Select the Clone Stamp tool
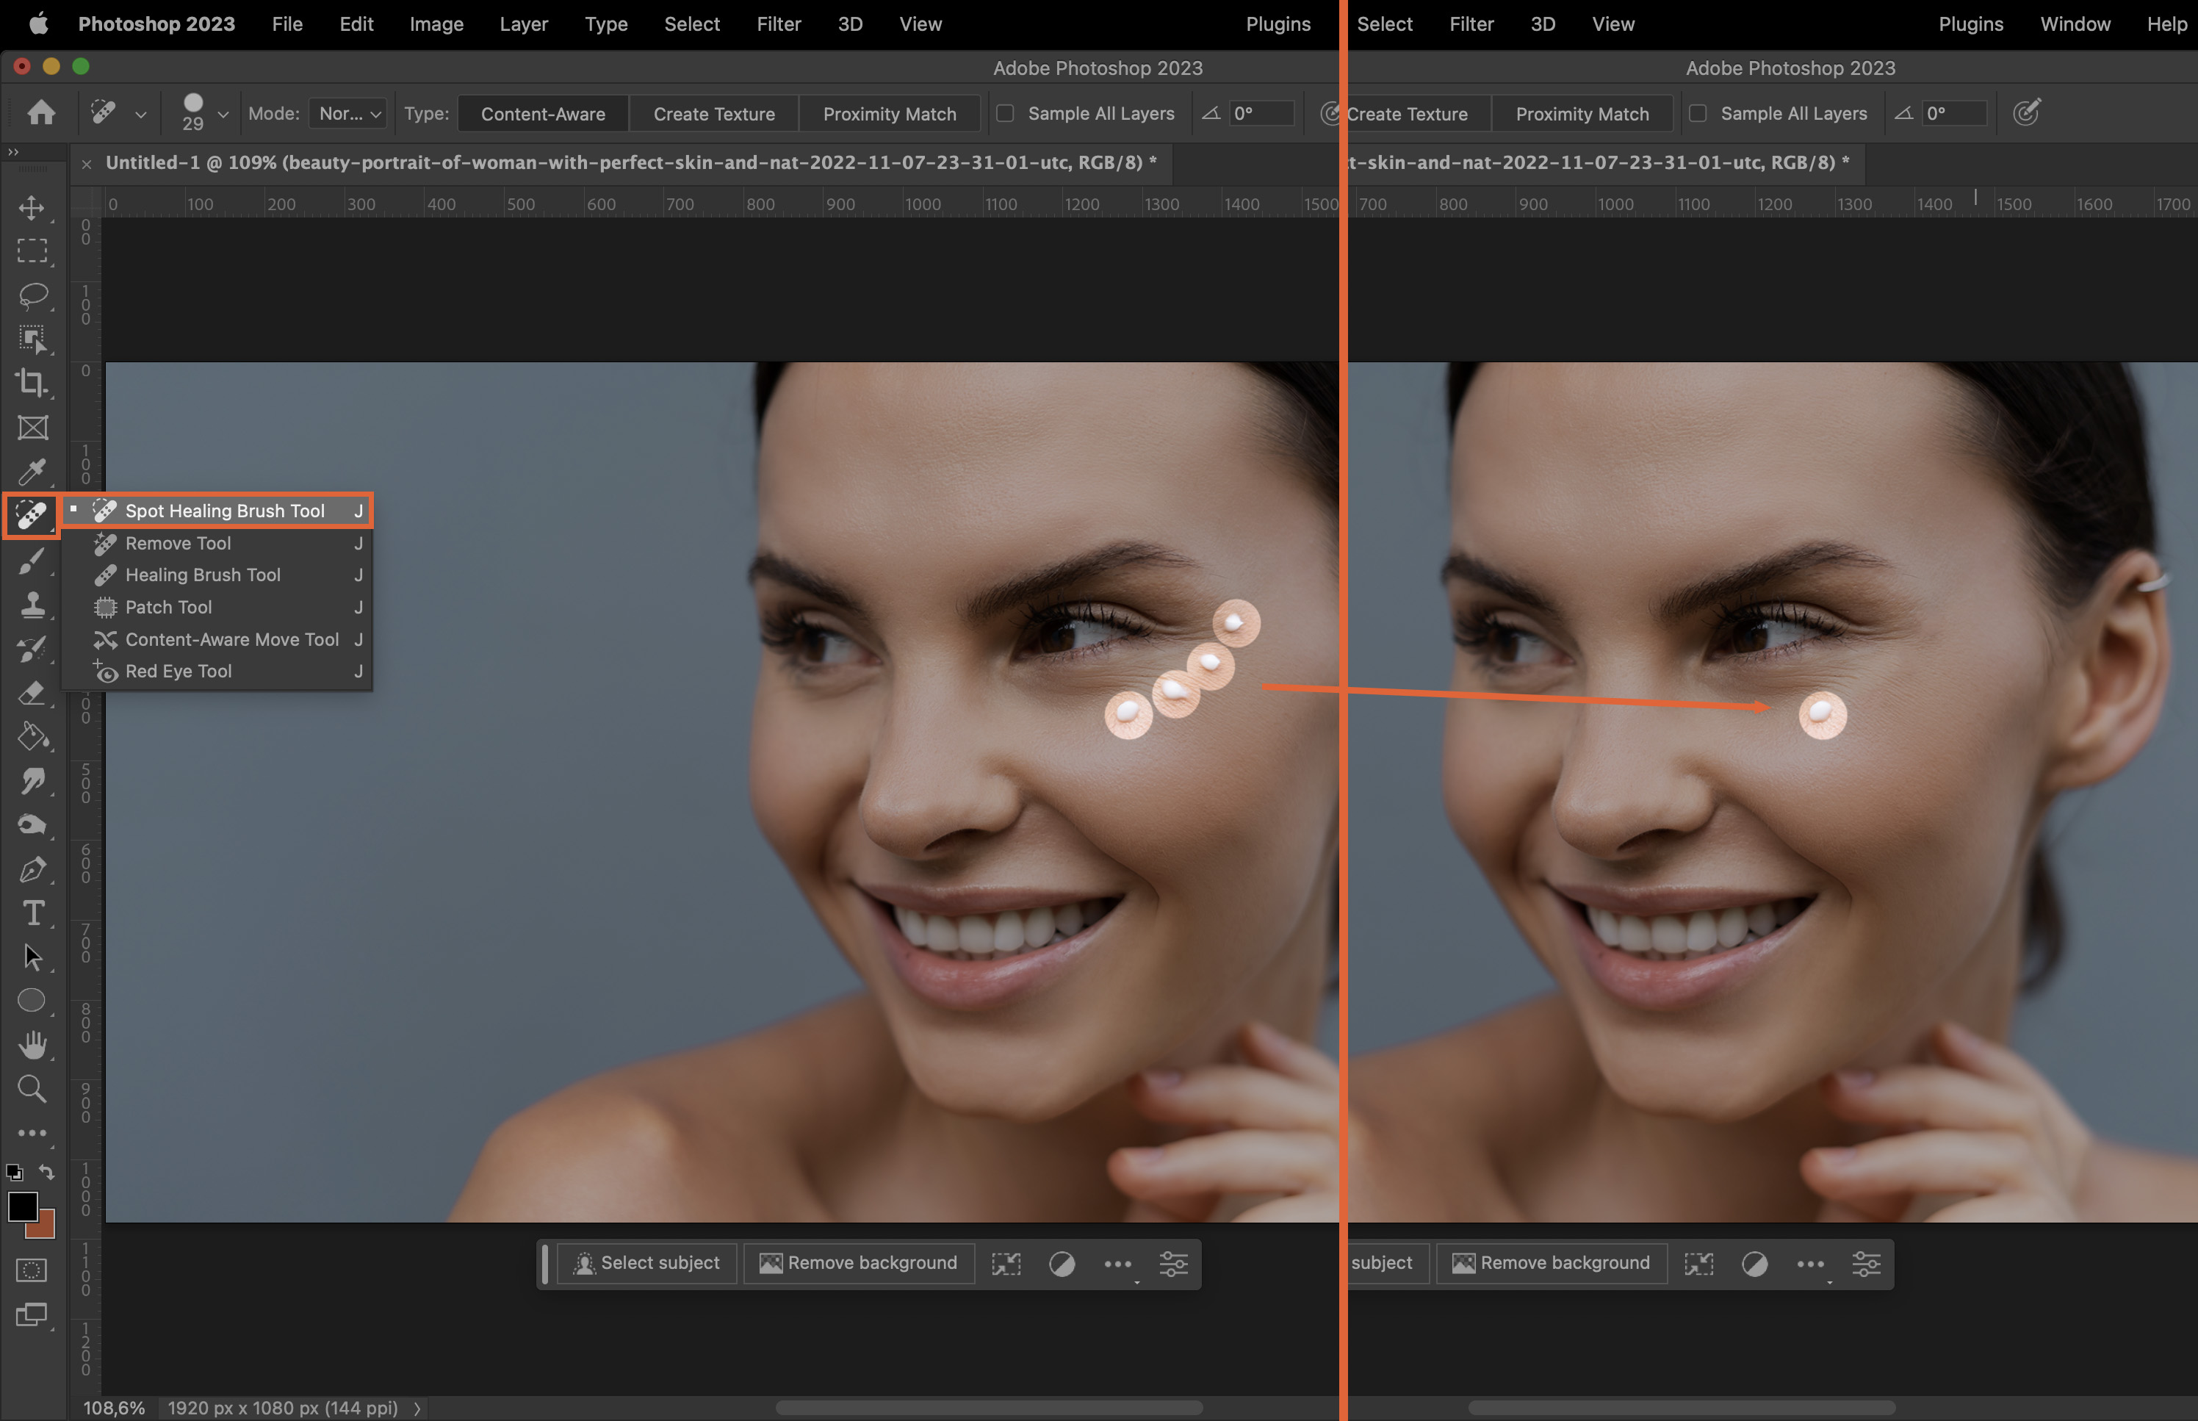This screenshot has width=2198, height=1421. (32, 605)
